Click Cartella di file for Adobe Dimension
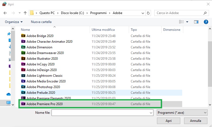 [x=140, y=47]
